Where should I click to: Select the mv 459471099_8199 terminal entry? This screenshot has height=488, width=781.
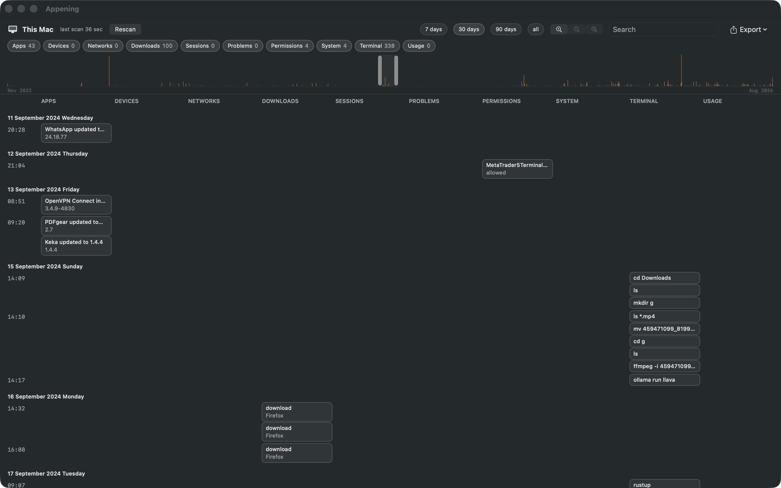(664, 329)
